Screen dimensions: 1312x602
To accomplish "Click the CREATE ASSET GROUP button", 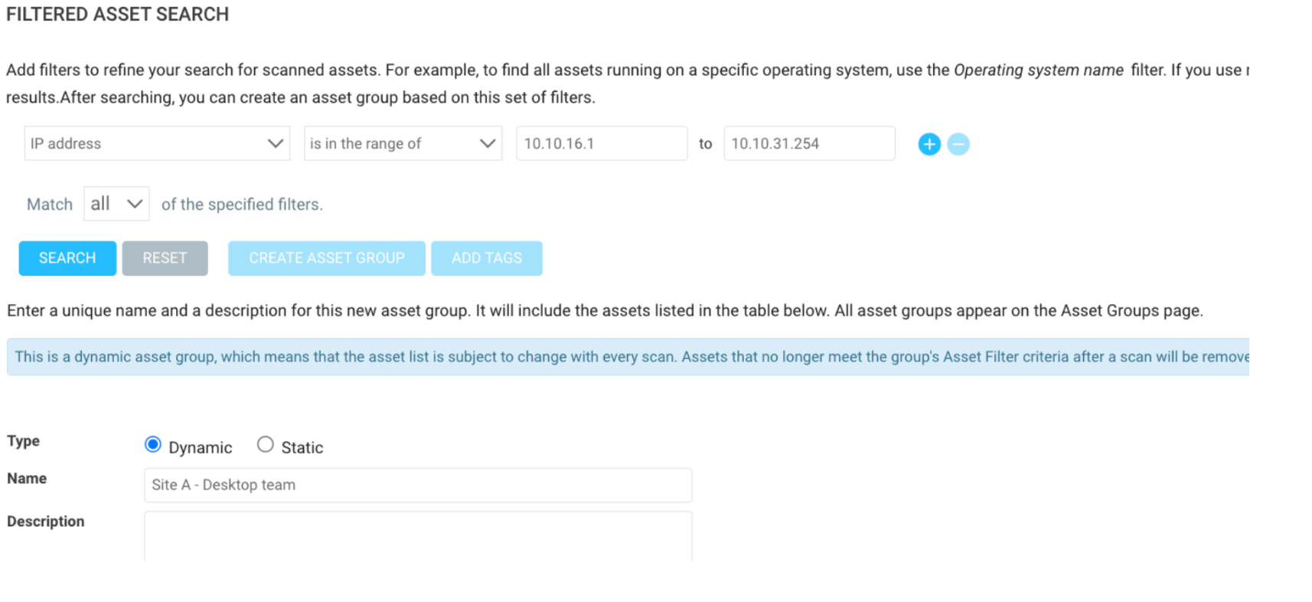I will coord(326,258).
